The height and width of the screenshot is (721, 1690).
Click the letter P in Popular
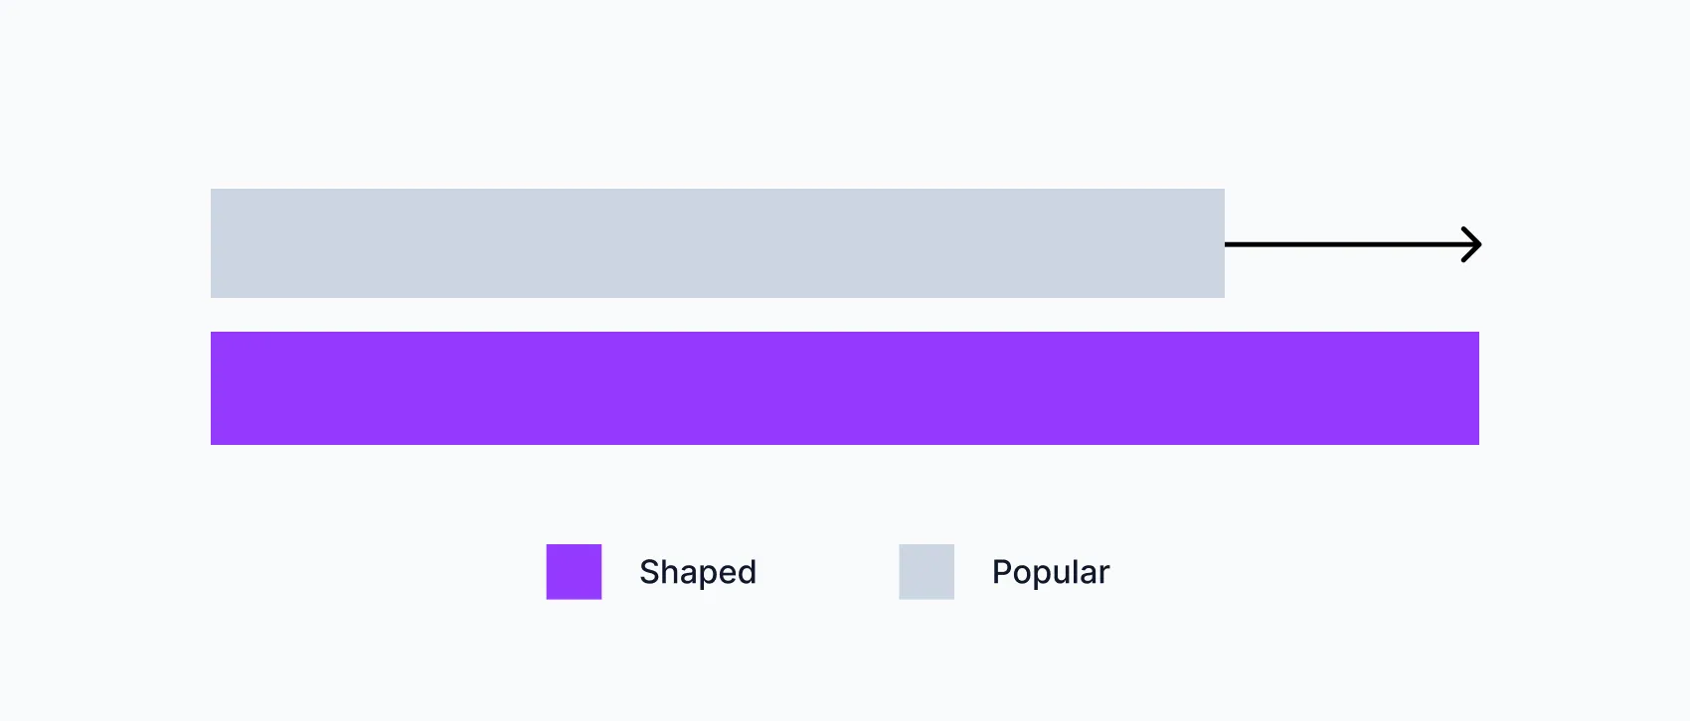point(1001,572)
